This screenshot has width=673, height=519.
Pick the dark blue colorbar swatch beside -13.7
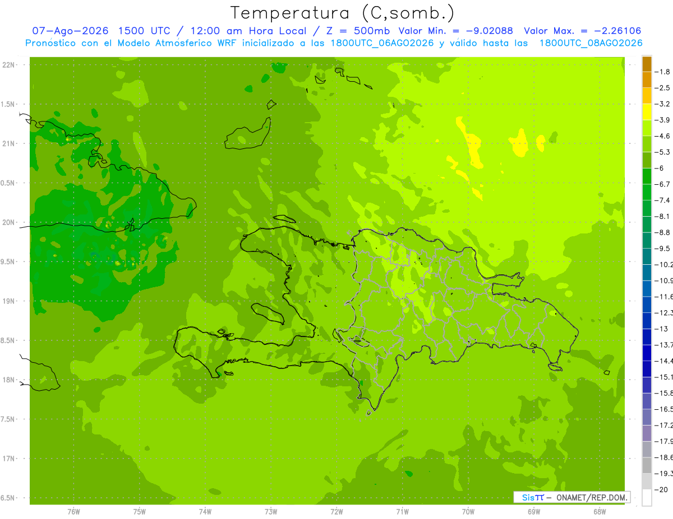click(647, 353)
